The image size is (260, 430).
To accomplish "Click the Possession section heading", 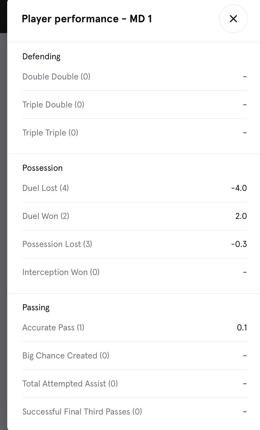I will [x=42, y=168].
